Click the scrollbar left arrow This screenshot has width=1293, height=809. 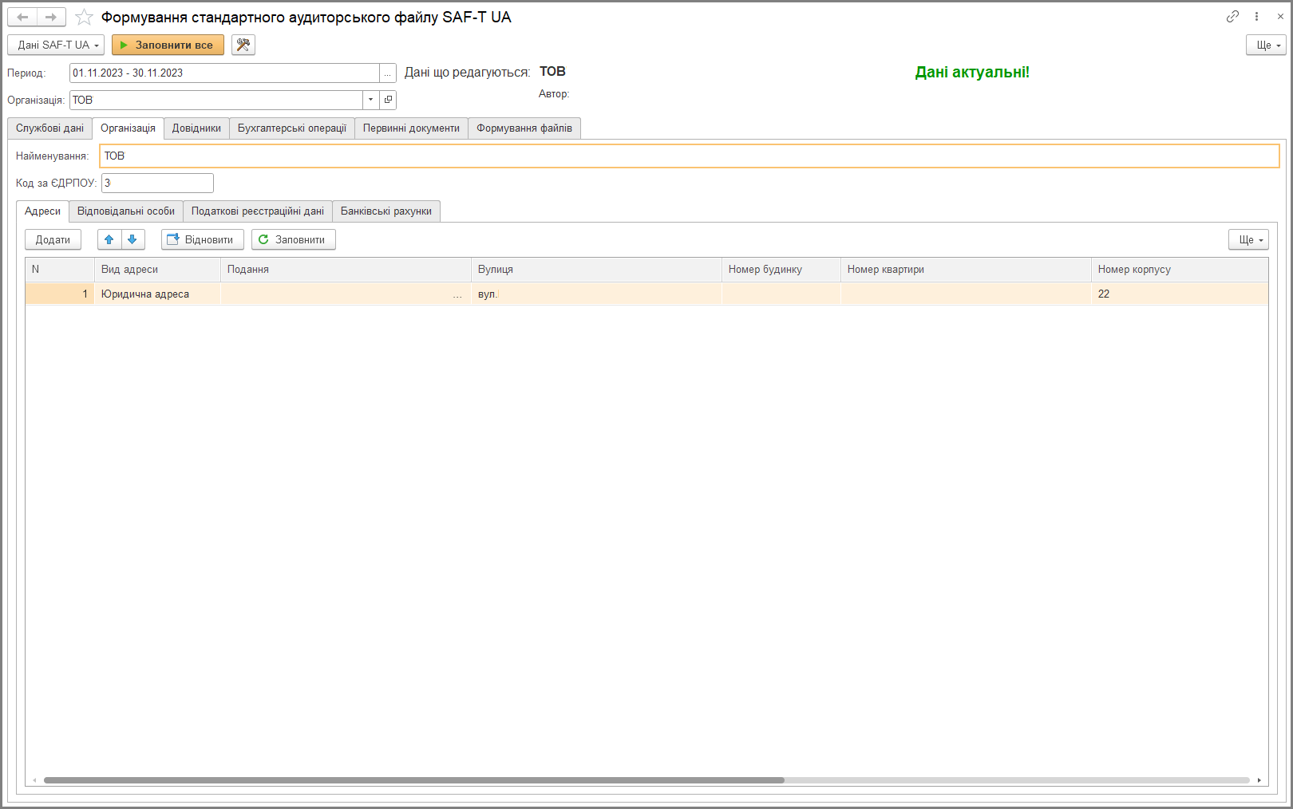(34, 780)
